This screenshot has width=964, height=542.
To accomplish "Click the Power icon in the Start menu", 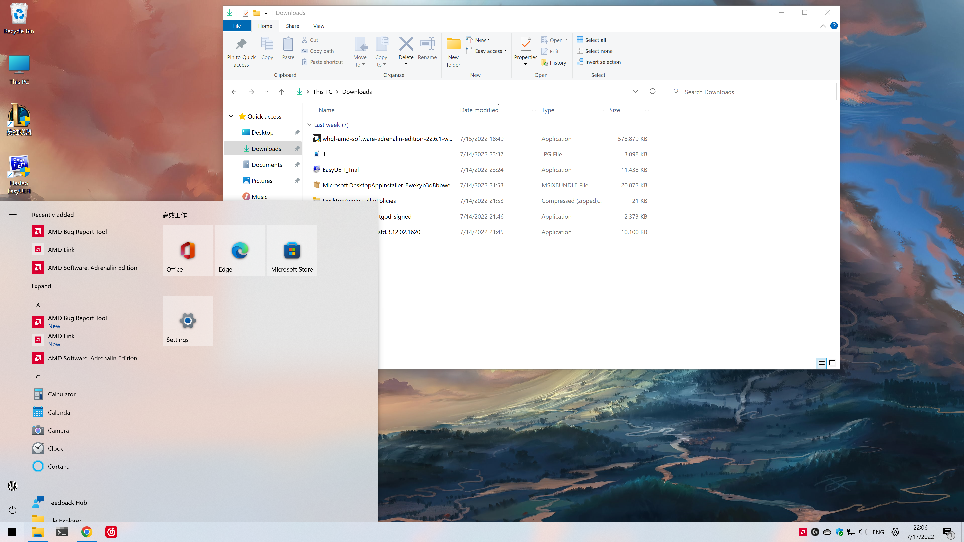I will pyautogui.click(x=12, y=510).
